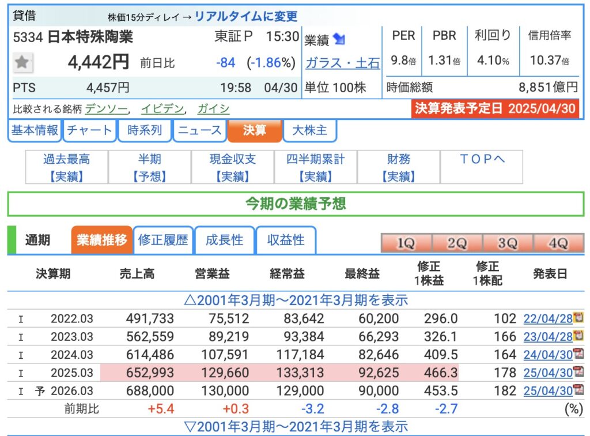Expand the bottom ▽2001年3月期〜2021年3月期 link
The image size is (590, 436).
[x=295, y=427]
